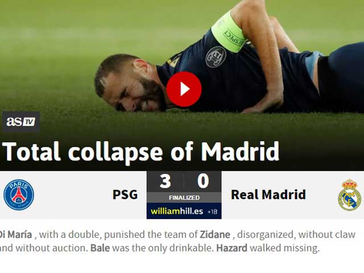Image resolution: width=364 pixels, height=273 pixels.
Task: Click the summary paragraph text under scoreboard
Action: [x=177, y=241]
